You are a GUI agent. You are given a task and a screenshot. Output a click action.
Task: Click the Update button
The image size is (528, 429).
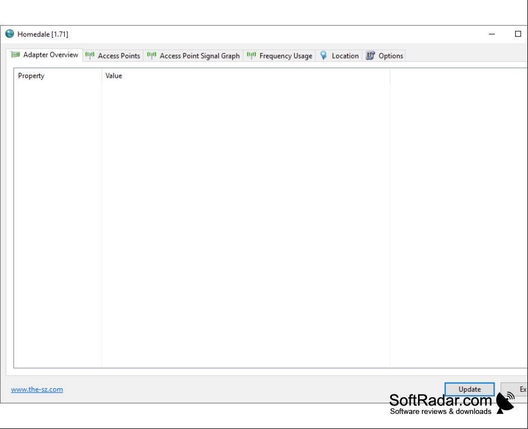tap(469, 389)
